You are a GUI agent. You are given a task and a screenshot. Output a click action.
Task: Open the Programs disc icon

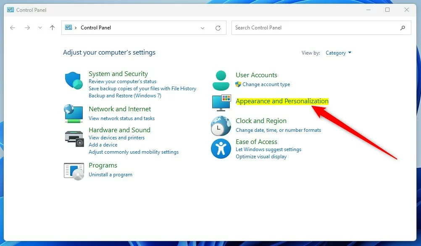pyautogui.click(x=74, y=171)
